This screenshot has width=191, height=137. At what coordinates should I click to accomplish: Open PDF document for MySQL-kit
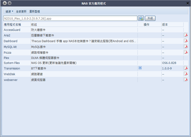click(x=186, y=46)
